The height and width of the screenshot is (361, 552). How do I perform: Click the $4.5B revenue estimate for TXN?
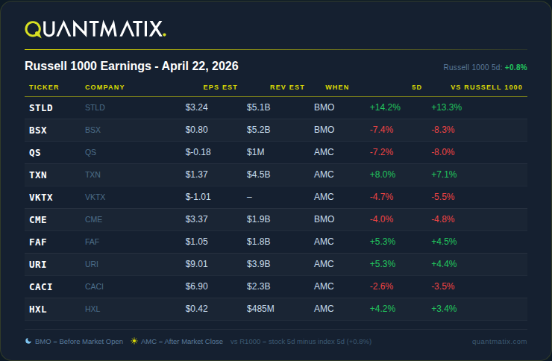pos(258,175)
